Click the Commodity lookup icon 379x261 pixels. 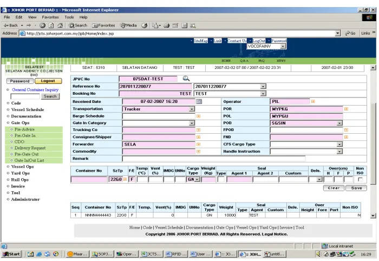coord(199,152)
